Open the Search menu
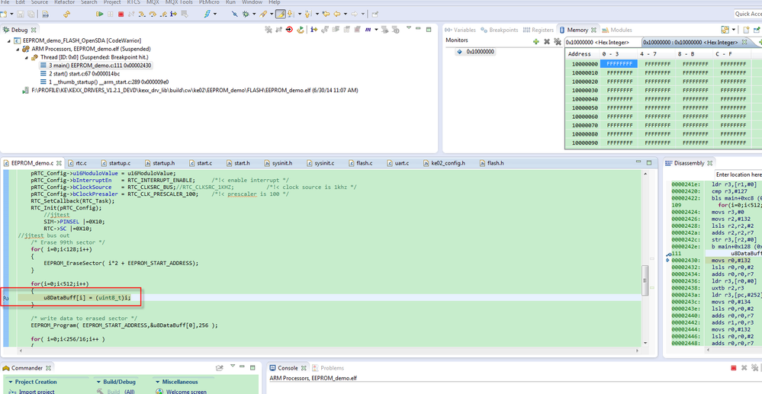This screenshot has height=394, width=762. (89, 2)
